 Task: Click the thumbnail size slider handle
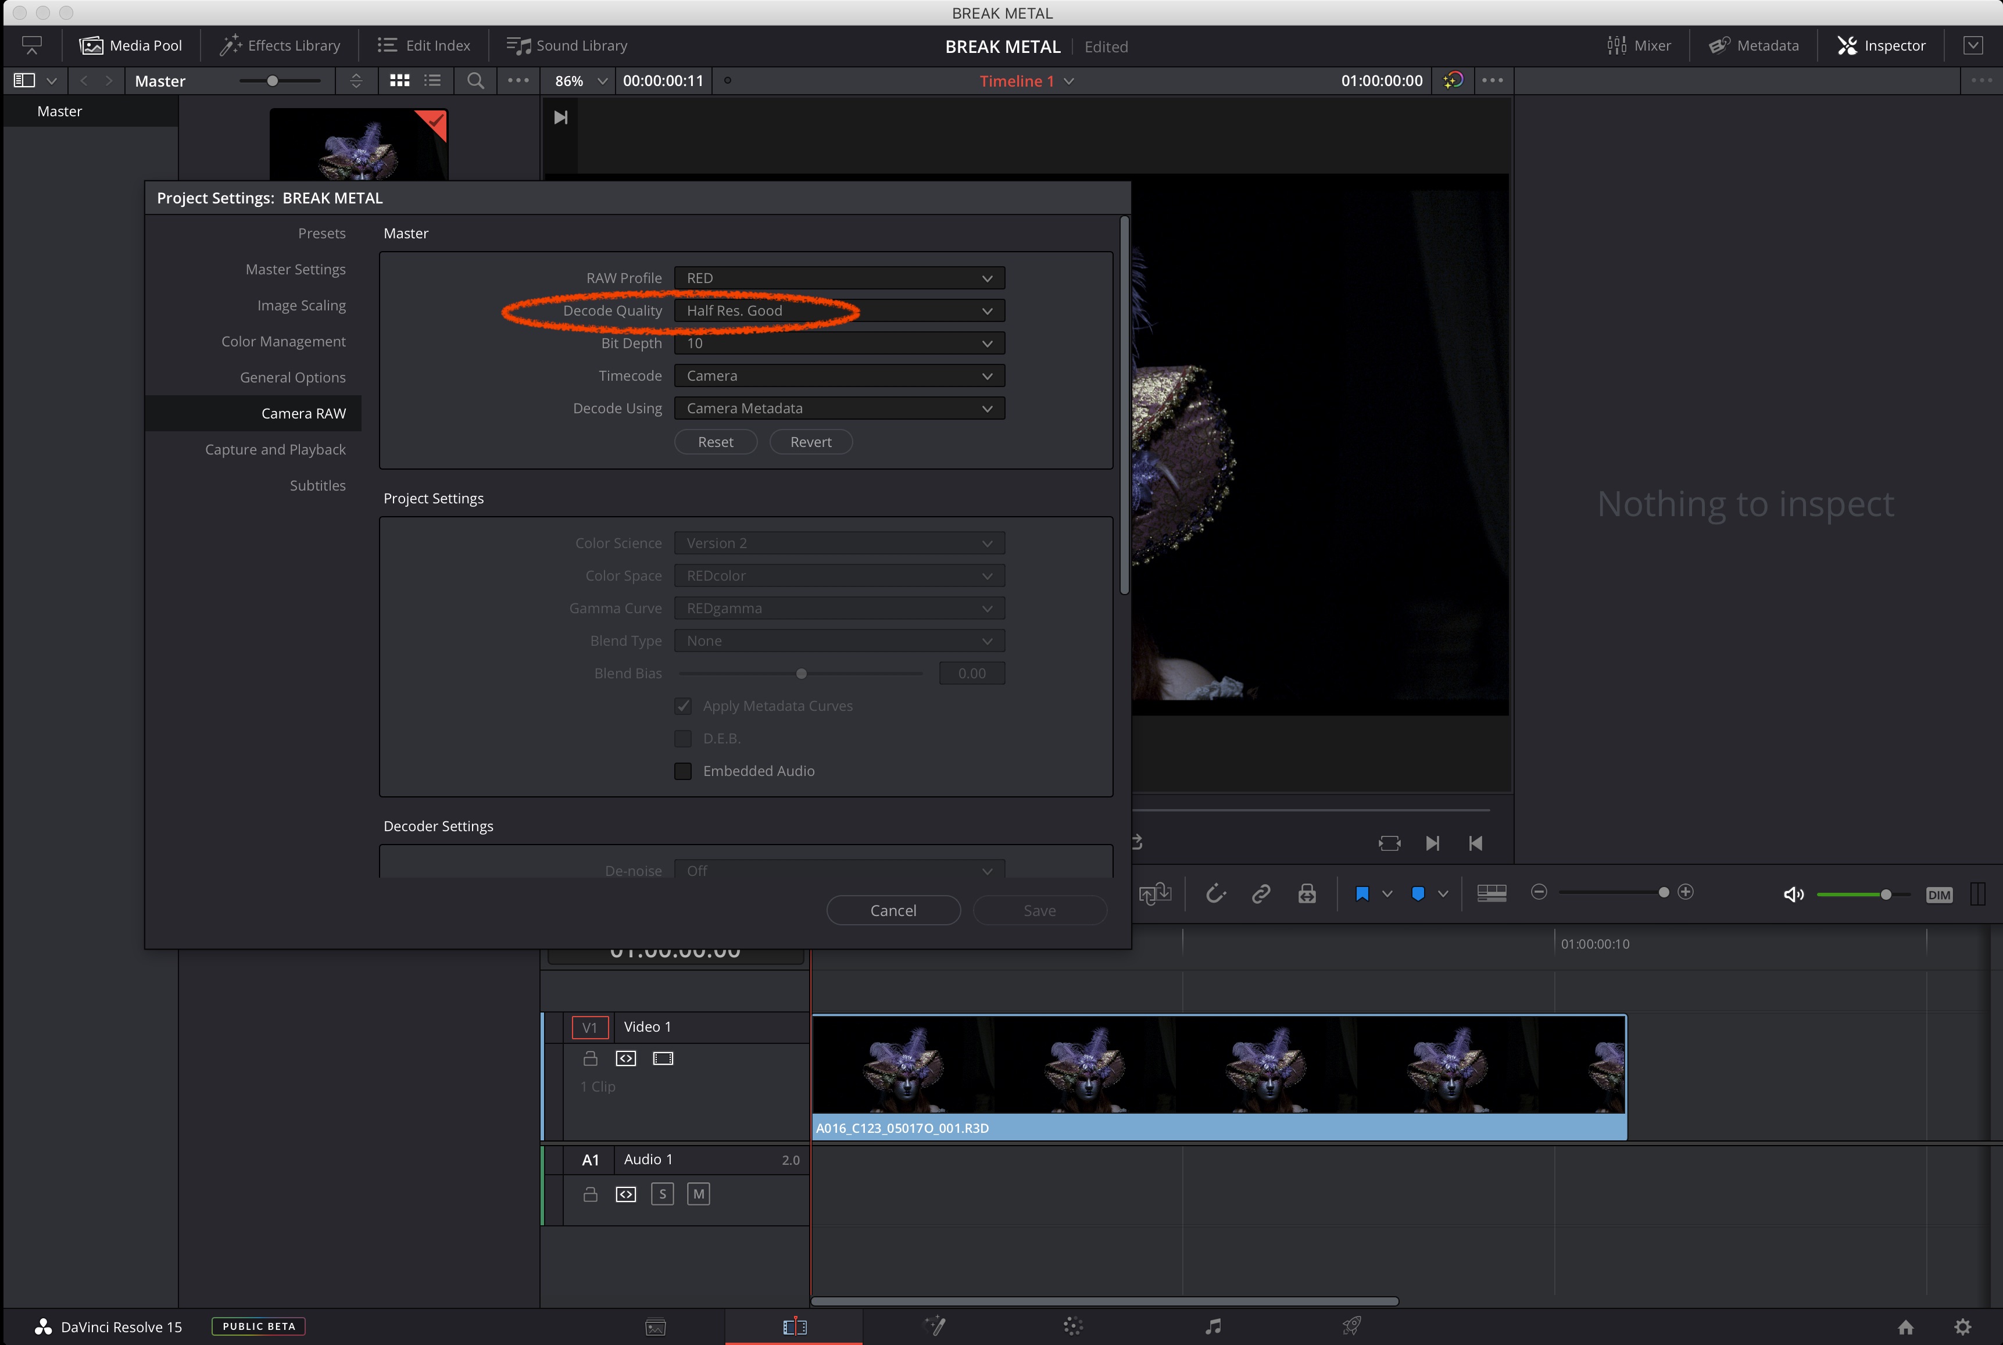(x=272, y=81)
